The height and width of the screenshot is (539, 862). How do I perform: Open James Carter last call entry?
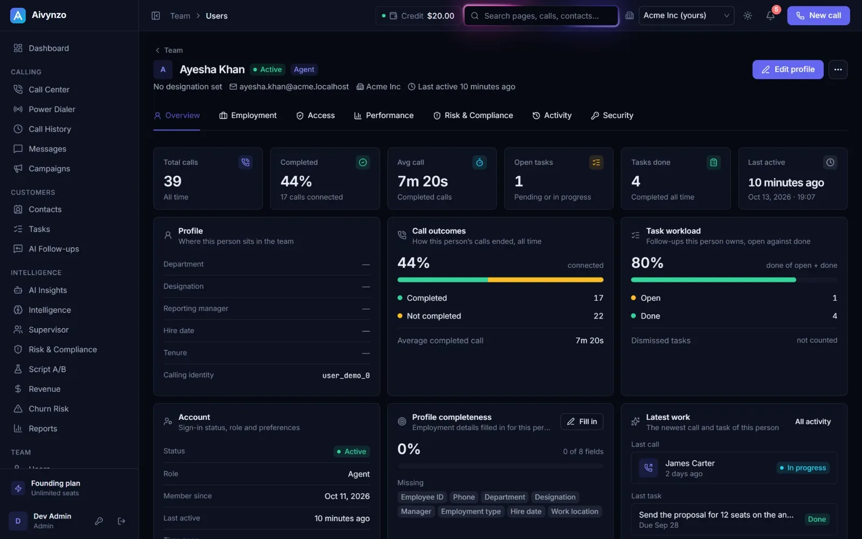(x=734, y=468)
